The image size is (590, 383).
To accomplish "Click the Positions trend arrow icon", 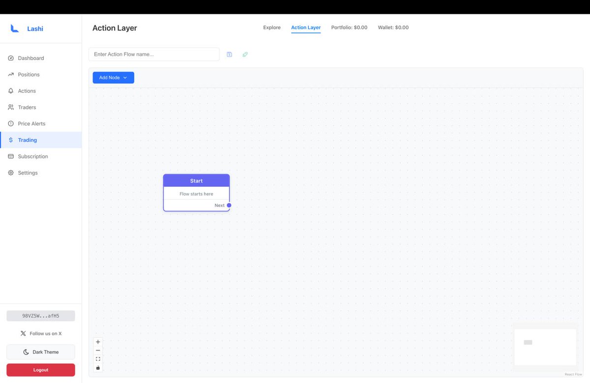I will click(x=11, y=75).
